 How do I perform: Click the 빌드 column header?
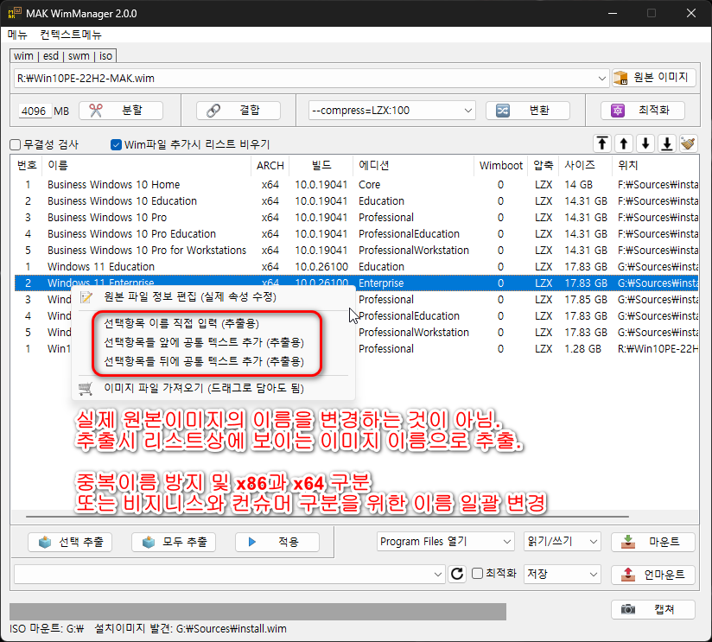coord(321,166)
